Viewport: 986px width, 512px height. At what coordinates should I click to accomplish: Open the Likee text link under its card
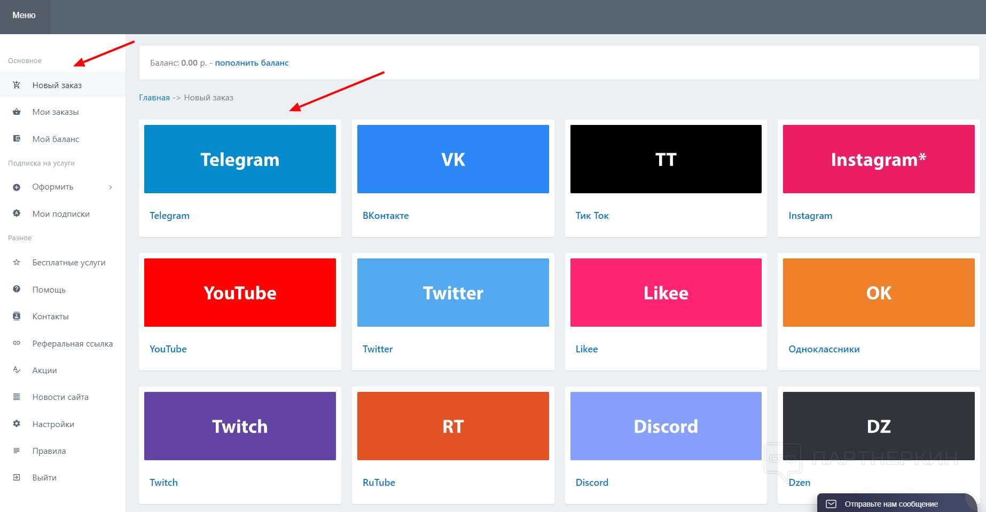[586, 349]
